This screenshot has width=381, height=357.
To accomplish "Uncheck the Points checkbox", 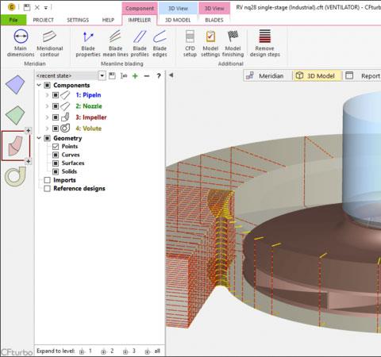I will [x=56, y=147].
